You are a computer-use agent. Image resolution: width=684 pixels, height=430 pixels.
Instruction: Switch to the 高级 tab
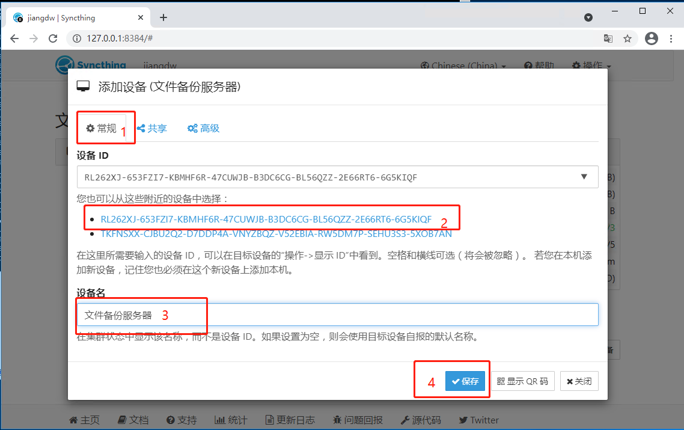click(203, 127)
